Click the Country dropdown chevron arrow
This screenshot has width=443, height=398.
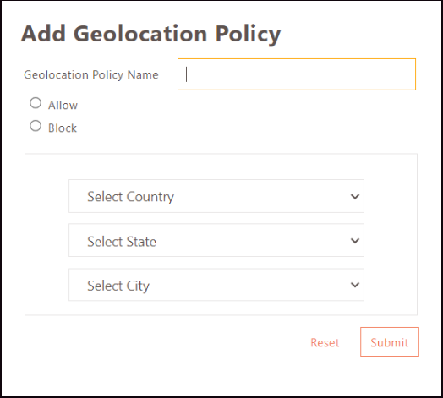pyautogui.click(x=355, y=196)
